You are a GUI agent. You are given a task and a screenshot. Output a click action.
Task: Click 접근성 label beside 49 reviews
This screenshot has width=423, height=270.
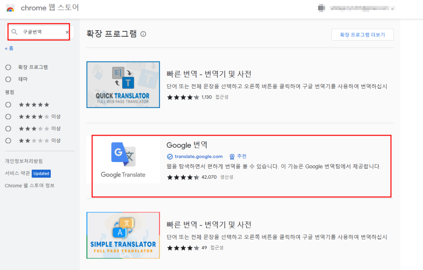pos(217,248)
